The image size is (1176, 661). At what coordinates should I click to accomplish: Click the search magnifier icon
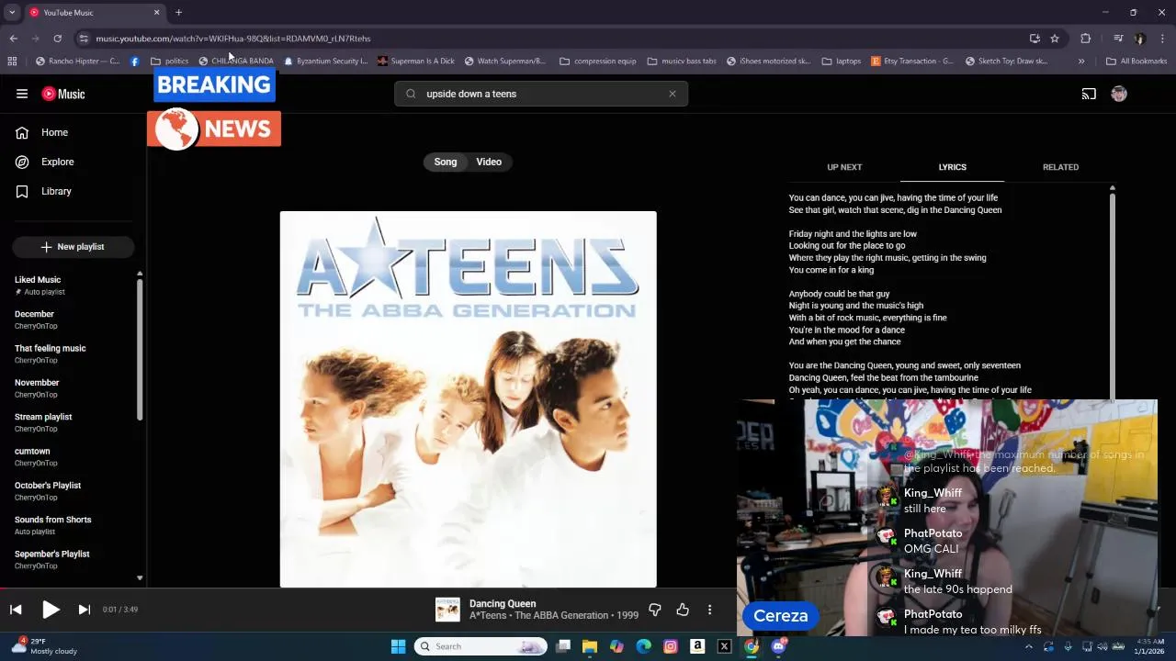[x=411, y=94]
